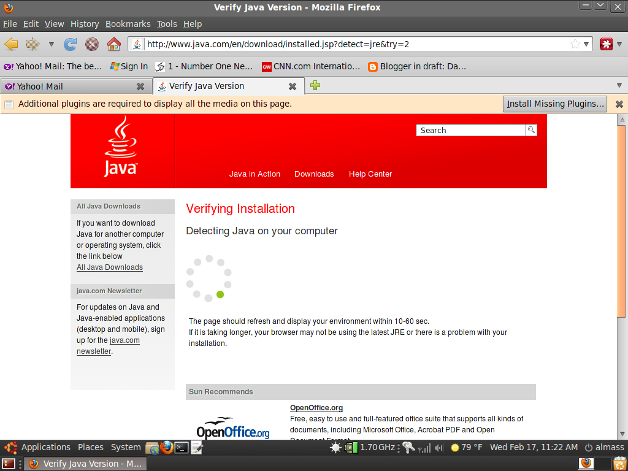Go back with the Back arrow
Screen dimensions: 628x471
12,44
